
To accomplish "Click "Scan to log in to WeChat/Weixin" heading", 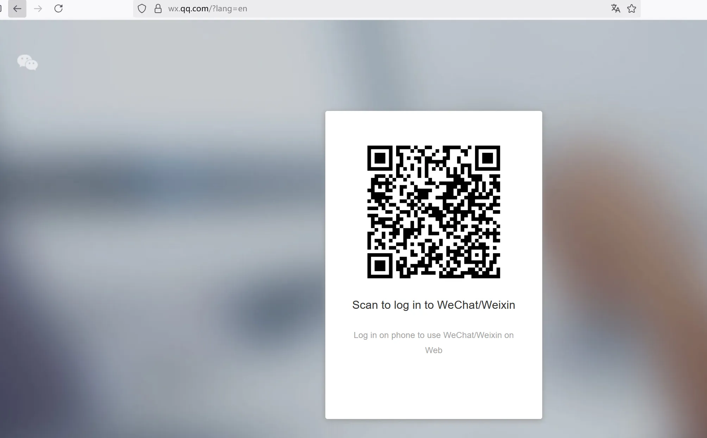I will tap(433, 305).
